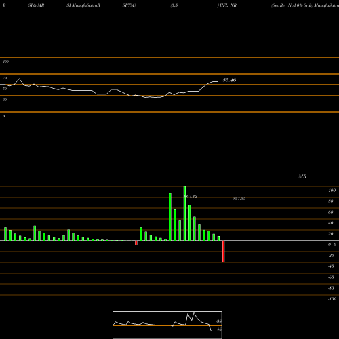Image resolution: width=339 pixels, height=339 pixels.
Task: Click the MR axis label -80
Action: click(x=331, y=288)
